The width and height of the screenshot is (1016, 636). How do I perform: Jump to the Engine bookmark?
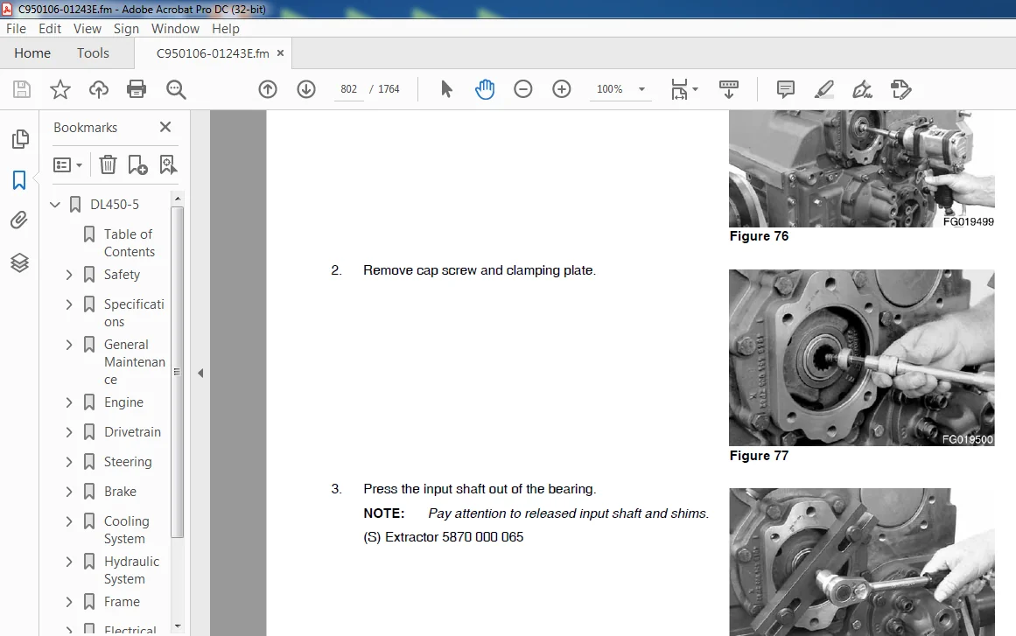123,402
